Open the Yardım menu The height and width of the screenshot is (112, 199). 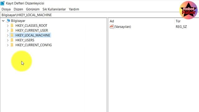pyautogui.click(x=74, y=9)
